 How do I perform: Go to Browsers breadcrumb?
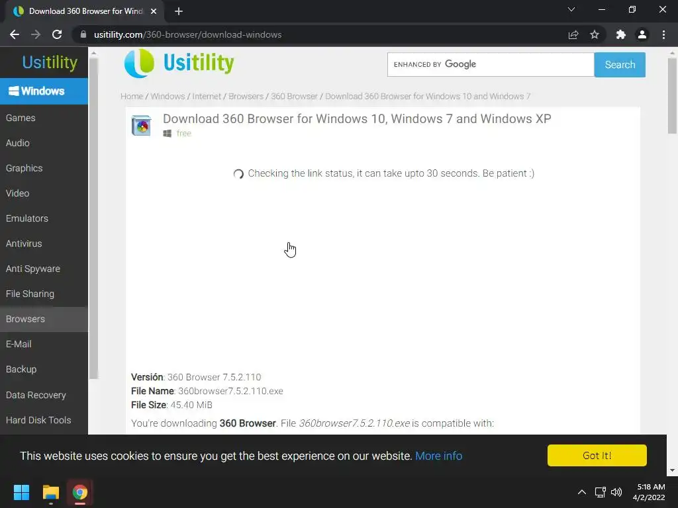point(246,96)
